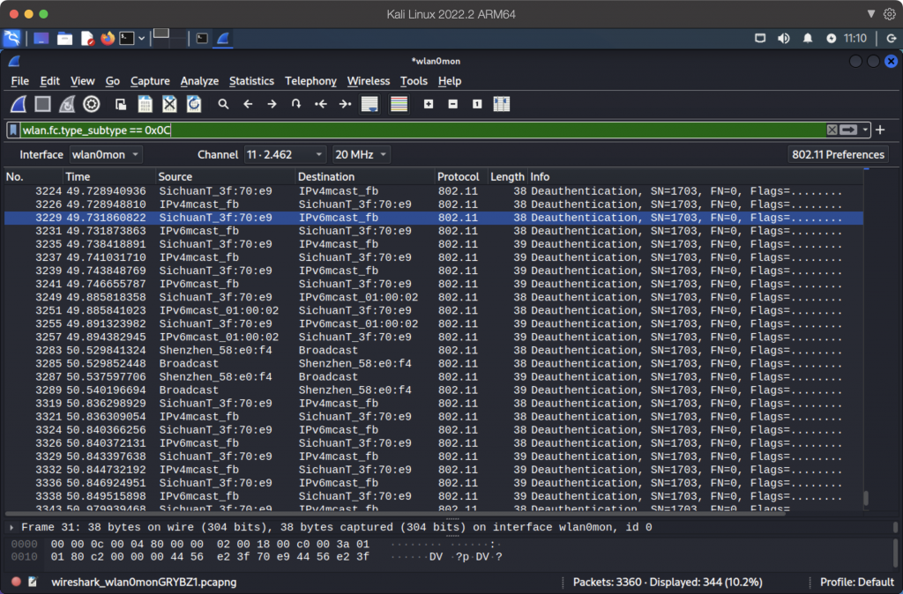Open the Telephony menu
903x594 pixels.
click(310, 81)
